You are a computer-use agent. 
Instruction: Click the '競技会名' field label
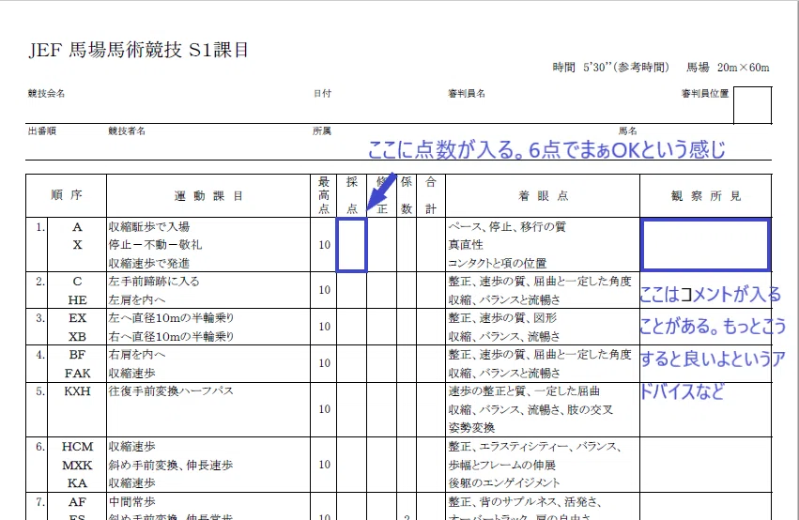[46, 93]
